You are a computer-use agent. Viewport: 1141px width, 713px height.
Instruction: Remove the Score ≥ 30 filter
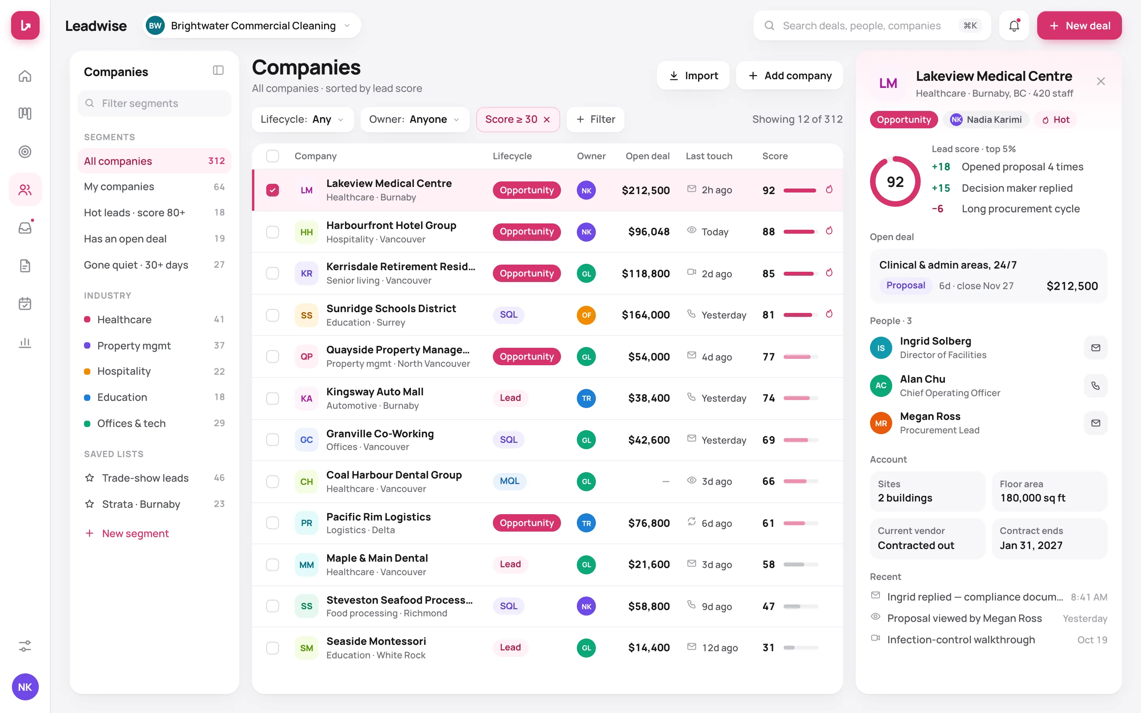(x=547, y=120)
